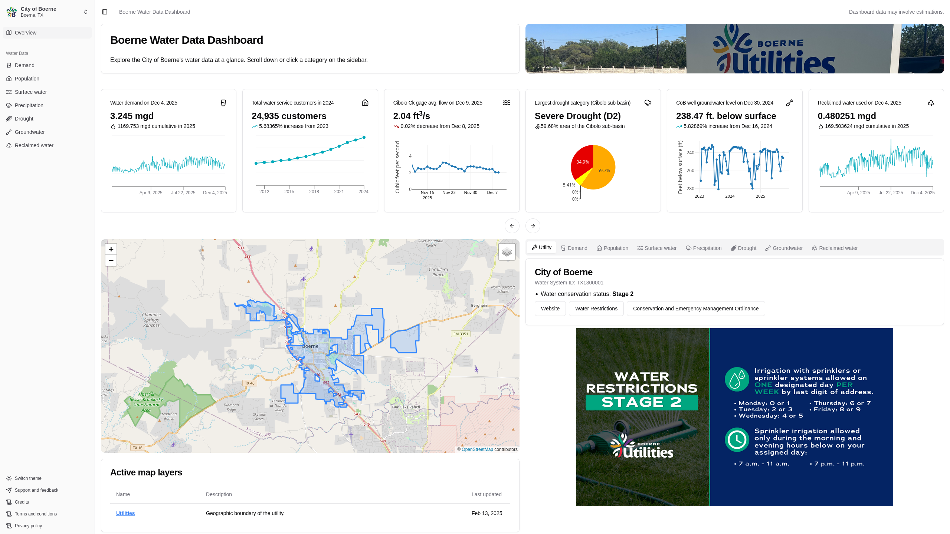This screenshot has height=534, width=950.
Task: Click the rain cloud icon on drought card
Action: coord(648,103)
